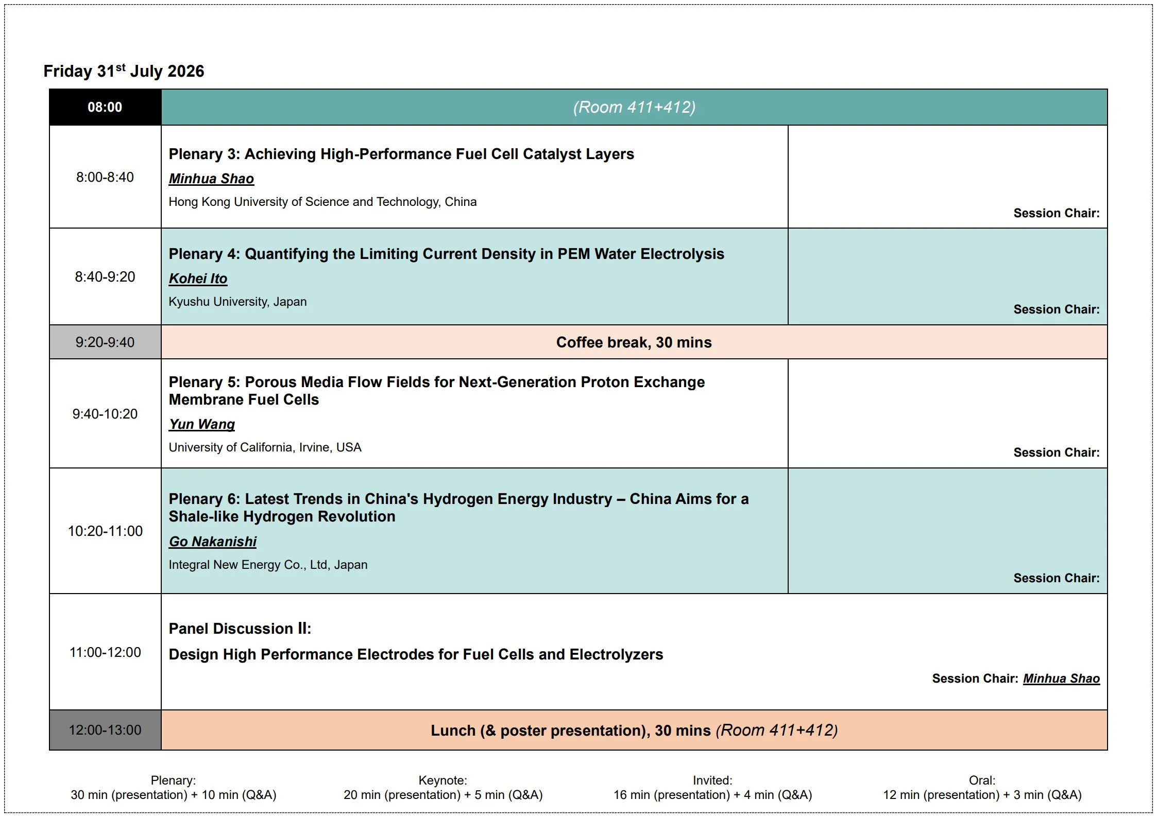Click the Lunch (& poster presentation) row
The height and width of the screenshot is (817, 1157).
pos(634,730)
